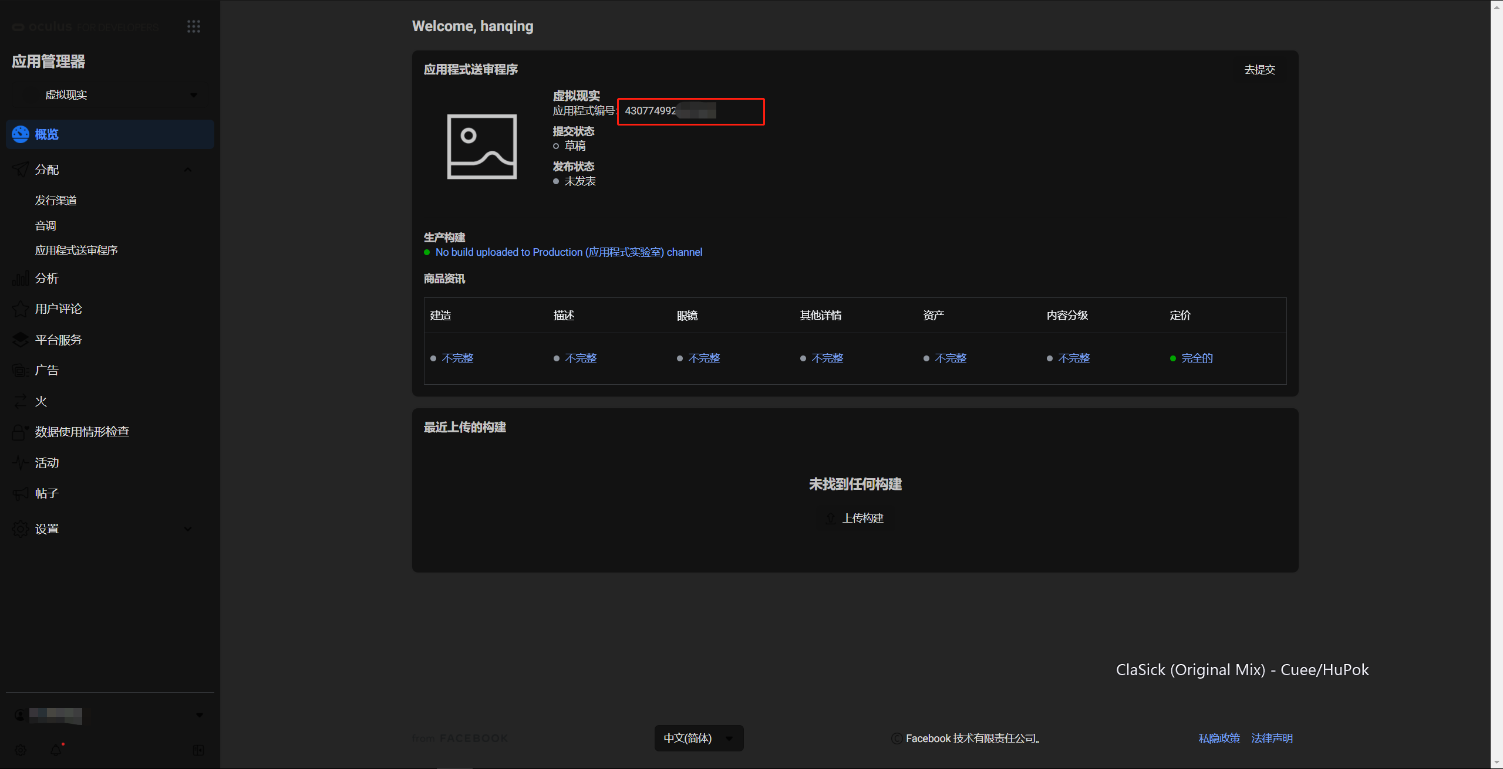Open 不完整 status under 其他详情

[x=828, y=358]
